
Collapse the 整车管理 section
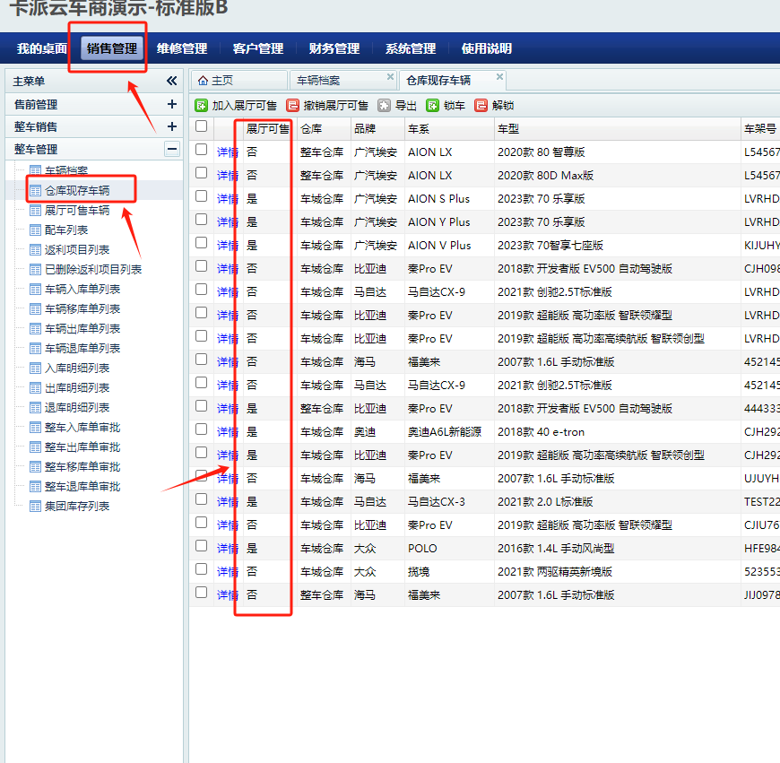pos(172,149)
